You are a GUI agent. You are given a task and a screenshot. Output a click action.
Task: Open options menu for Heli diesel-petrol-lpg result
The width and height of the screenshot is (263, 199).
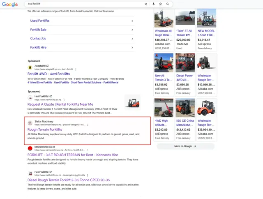[88, 175]
